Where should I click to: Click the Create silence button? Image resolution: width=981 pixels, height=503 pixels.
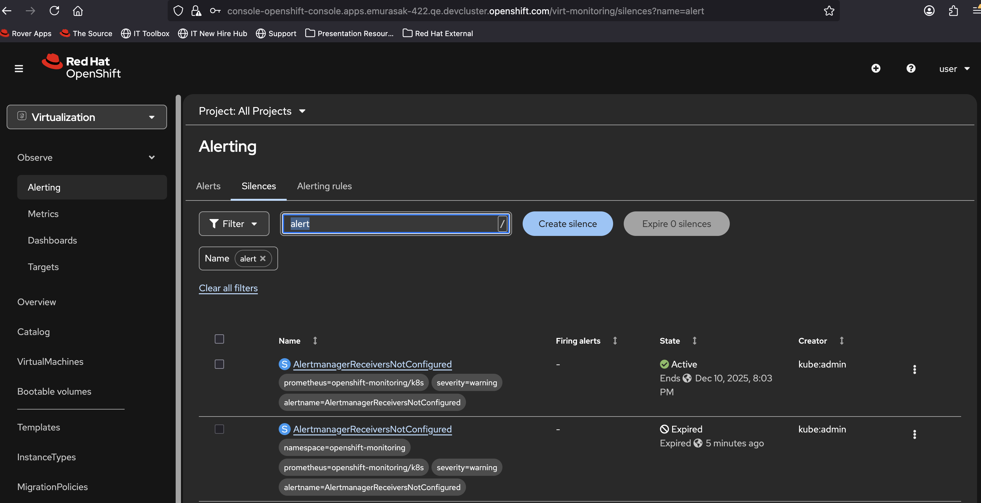coord(567,224)
